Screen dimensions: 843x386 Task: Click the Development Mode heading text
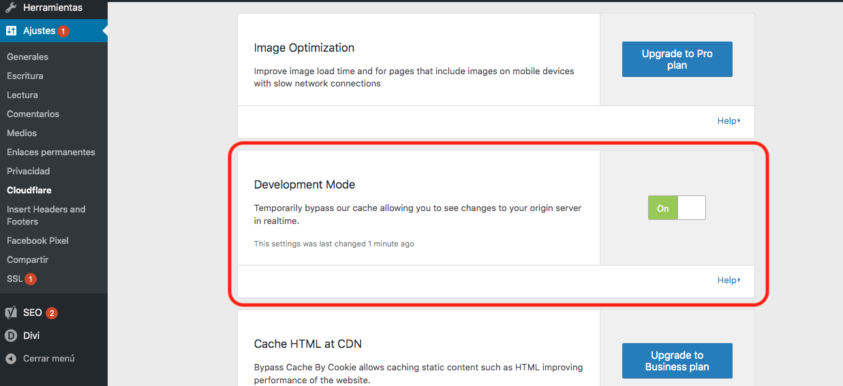coord(304,184)
